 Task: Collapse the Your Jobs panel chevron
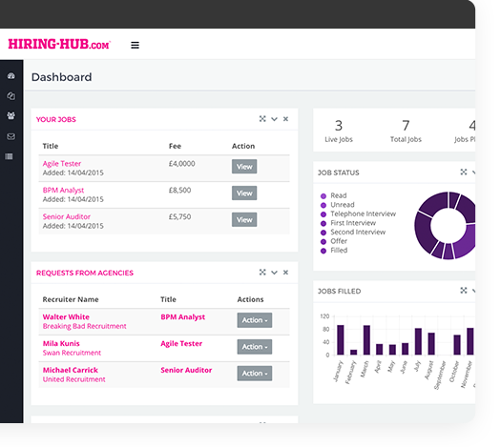[x=274, y=119]
